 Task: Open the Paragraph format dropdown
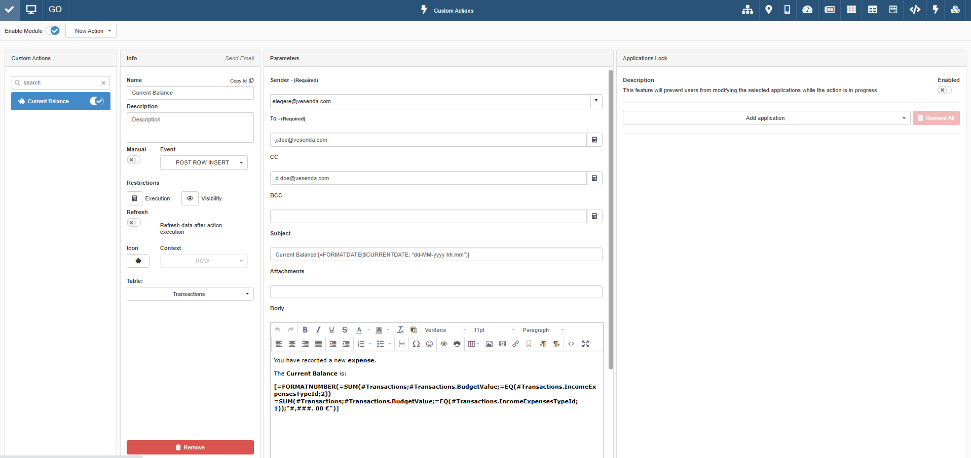[x=543, y=330]
